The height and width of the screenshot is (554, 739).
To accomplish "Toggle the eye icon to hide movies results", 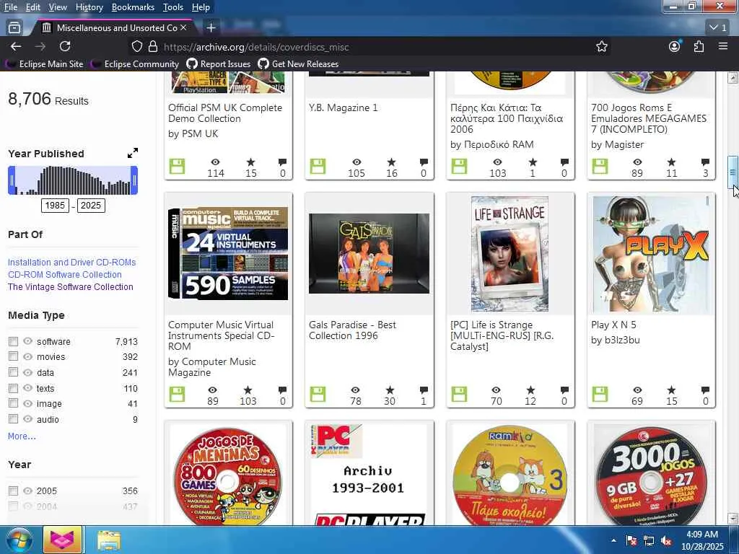I will [x=28, y=356].
